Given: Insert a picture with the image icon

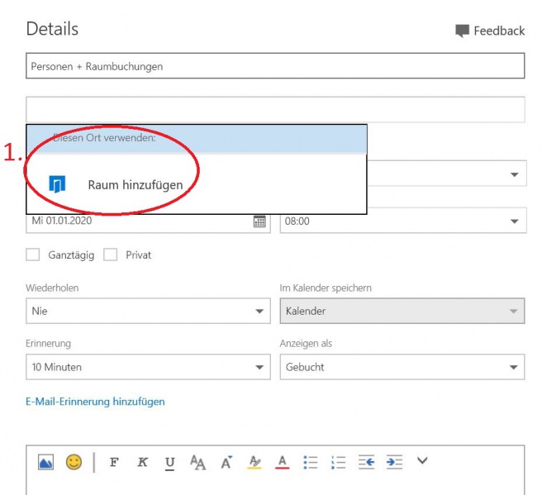Looking at the screenshot, I should coord(45,462).
